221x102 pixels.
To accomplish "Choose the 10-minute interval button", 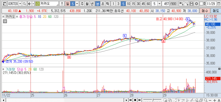I will (x=128, y=4).
